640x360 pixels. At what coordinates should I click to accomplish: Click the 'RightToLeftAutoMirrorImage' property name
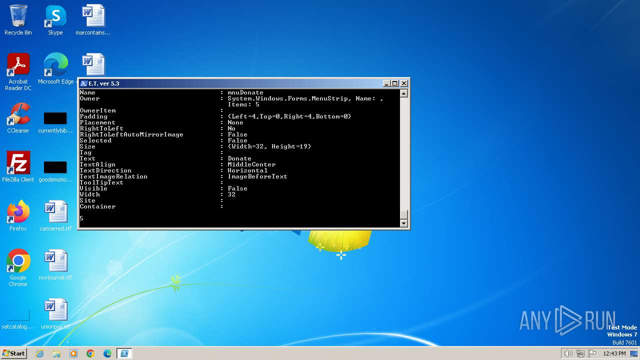(x=131, y=134)
